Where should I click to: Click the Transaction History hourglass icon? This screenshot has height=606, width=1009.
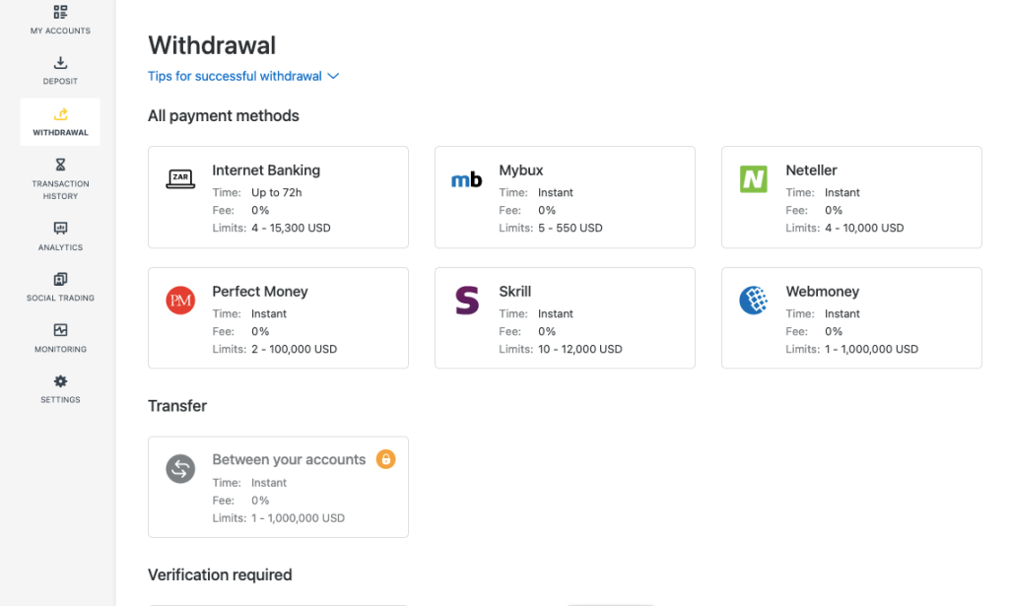60,165
